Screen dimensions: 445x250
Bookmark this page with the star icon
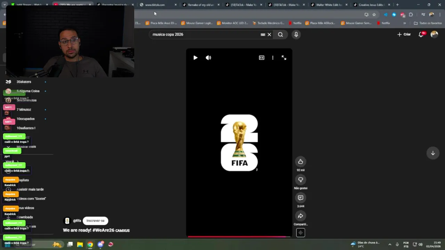point(374,15)
